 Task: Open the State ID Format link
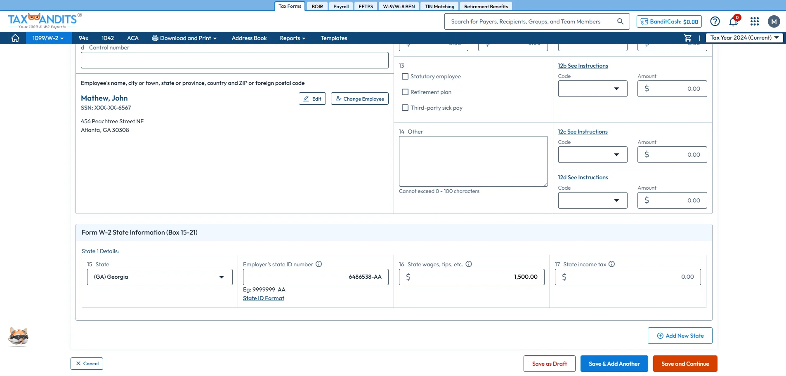[264, 298]
